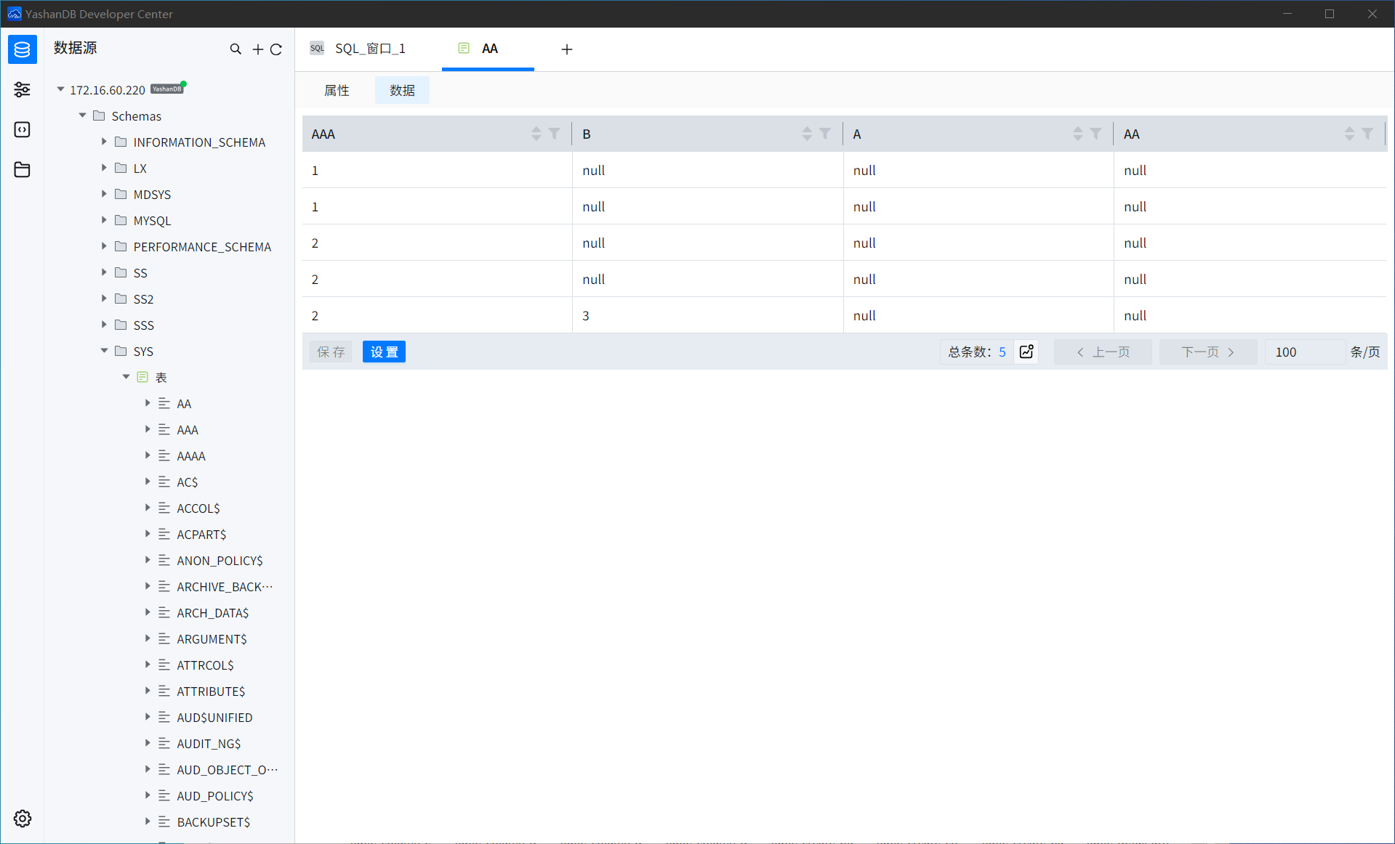
Task: Click the chart export icon beside total count
Action: tap(1026, 352)
